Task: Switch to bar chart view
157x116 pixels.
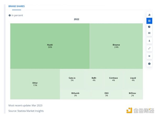Action: tap(149, 15)
